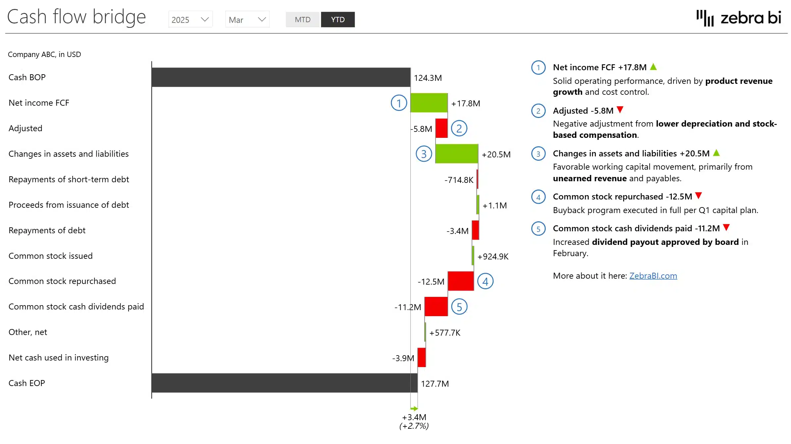Click the green arrow below Cash EOP bar
The image size is (791, 444).
(x=414, y=408)
